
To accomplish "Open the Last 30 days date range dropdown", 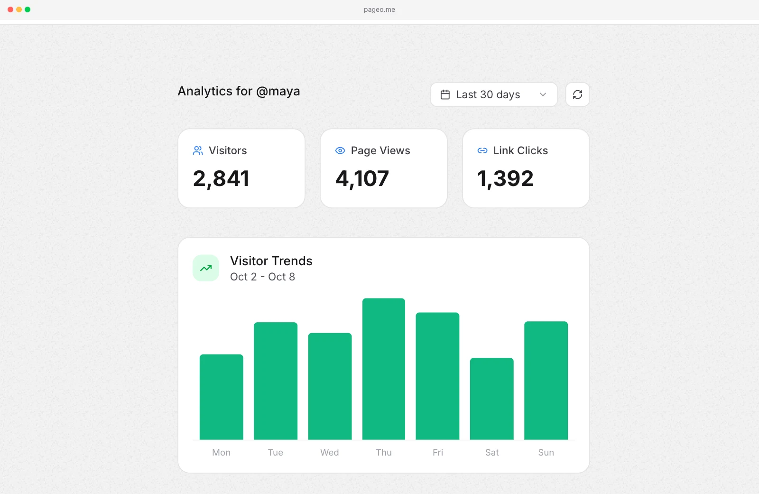I will (x=494, y=94).
